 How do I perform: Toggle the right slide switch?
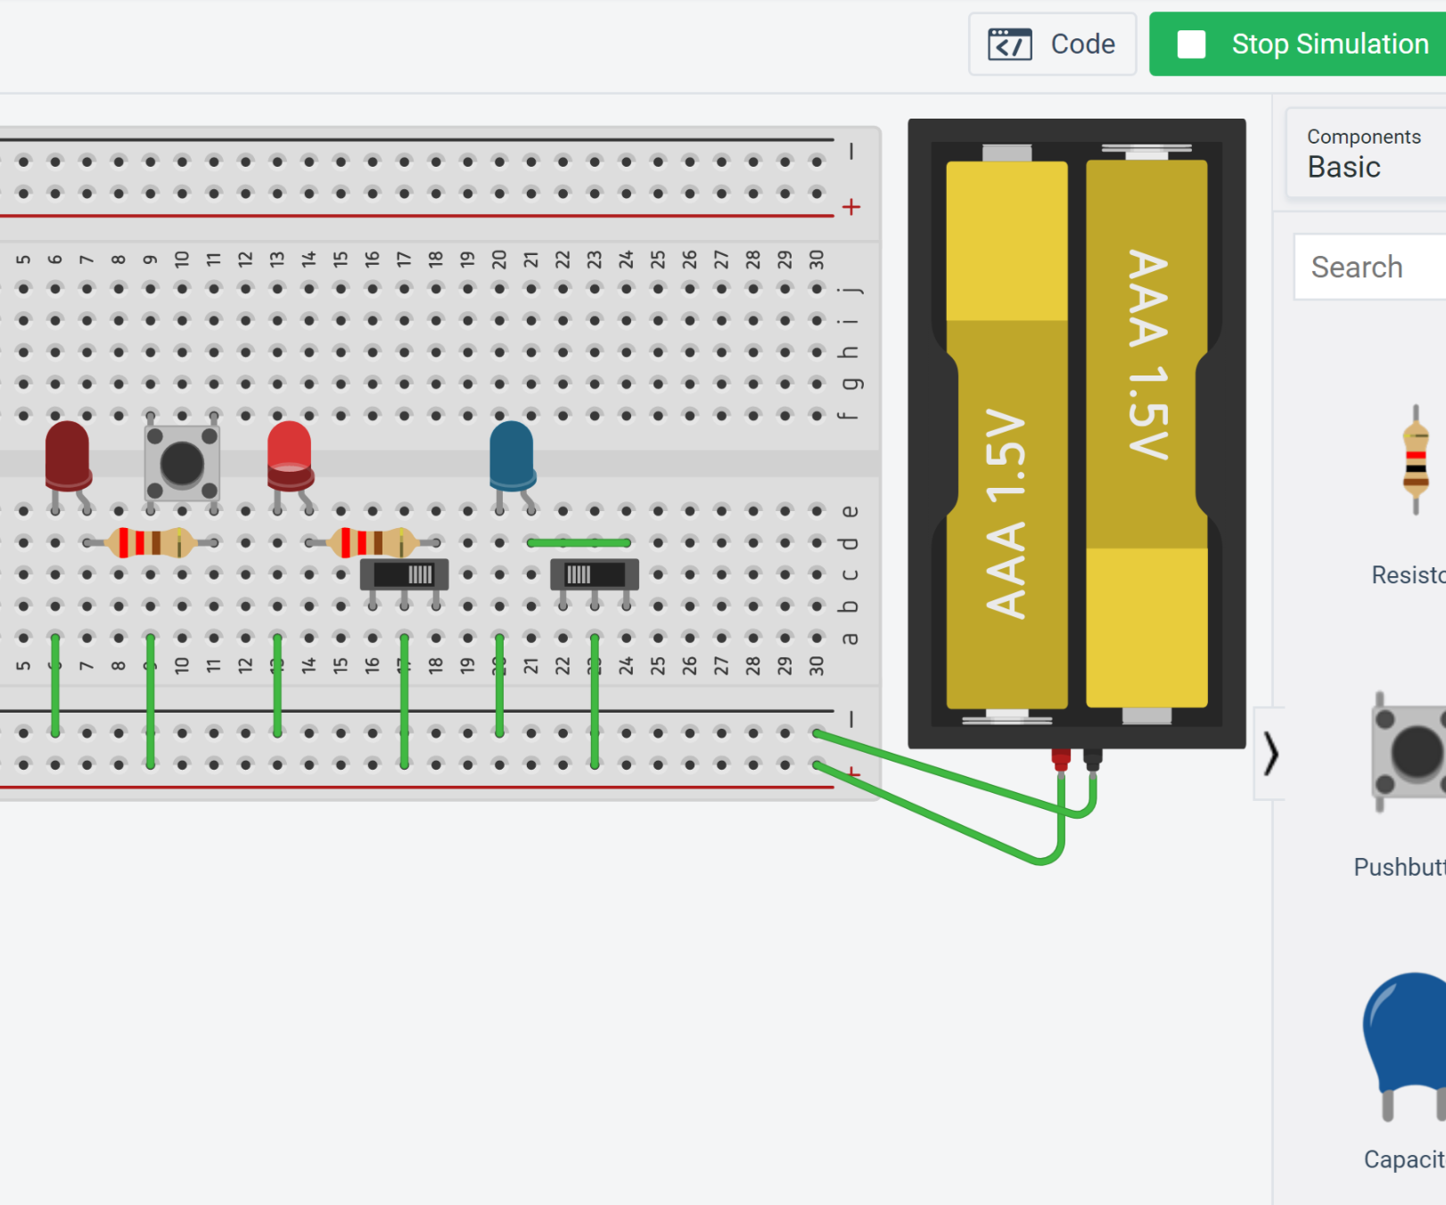(593, 575)
